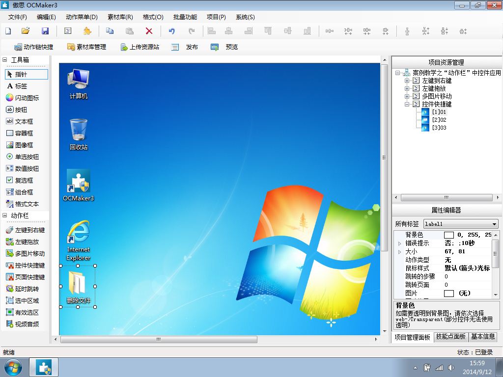Click the 预览 preview button
This screenshot has height=377, width=503.
(224, 47)
